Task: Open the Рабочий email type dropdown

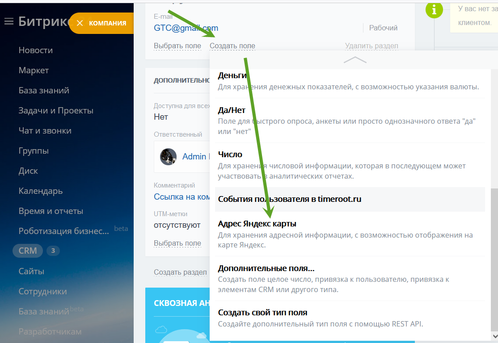Action: click(x=383, y=28)
